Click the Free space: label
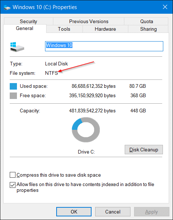 click(x=33, y=96)
